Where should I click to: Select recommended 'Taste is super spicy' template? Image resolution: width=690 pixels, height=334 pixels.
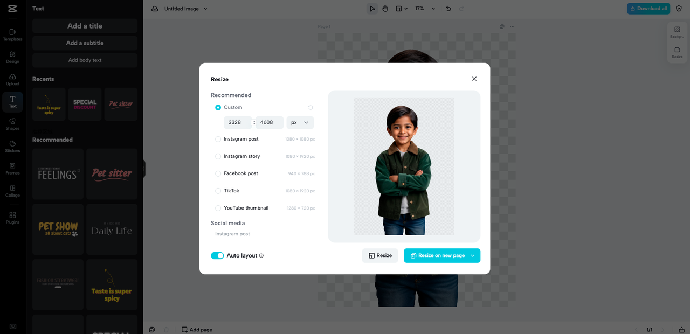pos(112,284)
